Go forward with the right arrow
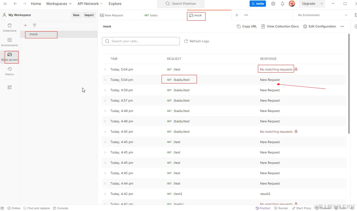 (25, 4)
